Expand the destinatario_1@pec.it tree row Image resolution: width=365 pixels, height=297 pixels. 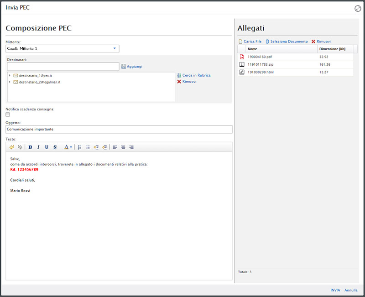click(x=10, y=76)
